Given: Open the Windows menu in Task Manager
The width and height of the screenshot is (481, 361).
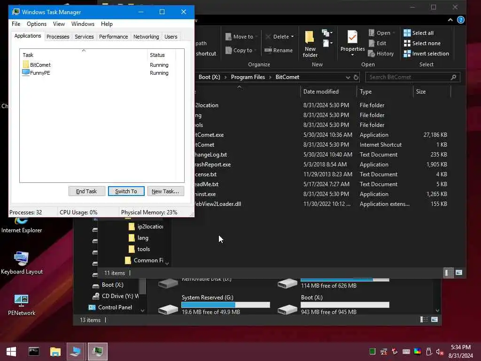Looking at the screenshot, I should pos(83,24).
